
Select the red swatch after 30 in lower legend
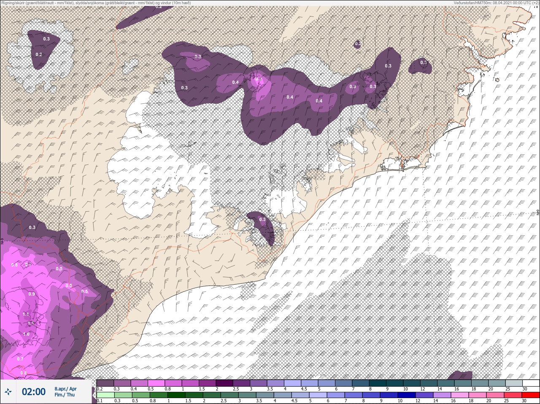click(x=530, y=395)
